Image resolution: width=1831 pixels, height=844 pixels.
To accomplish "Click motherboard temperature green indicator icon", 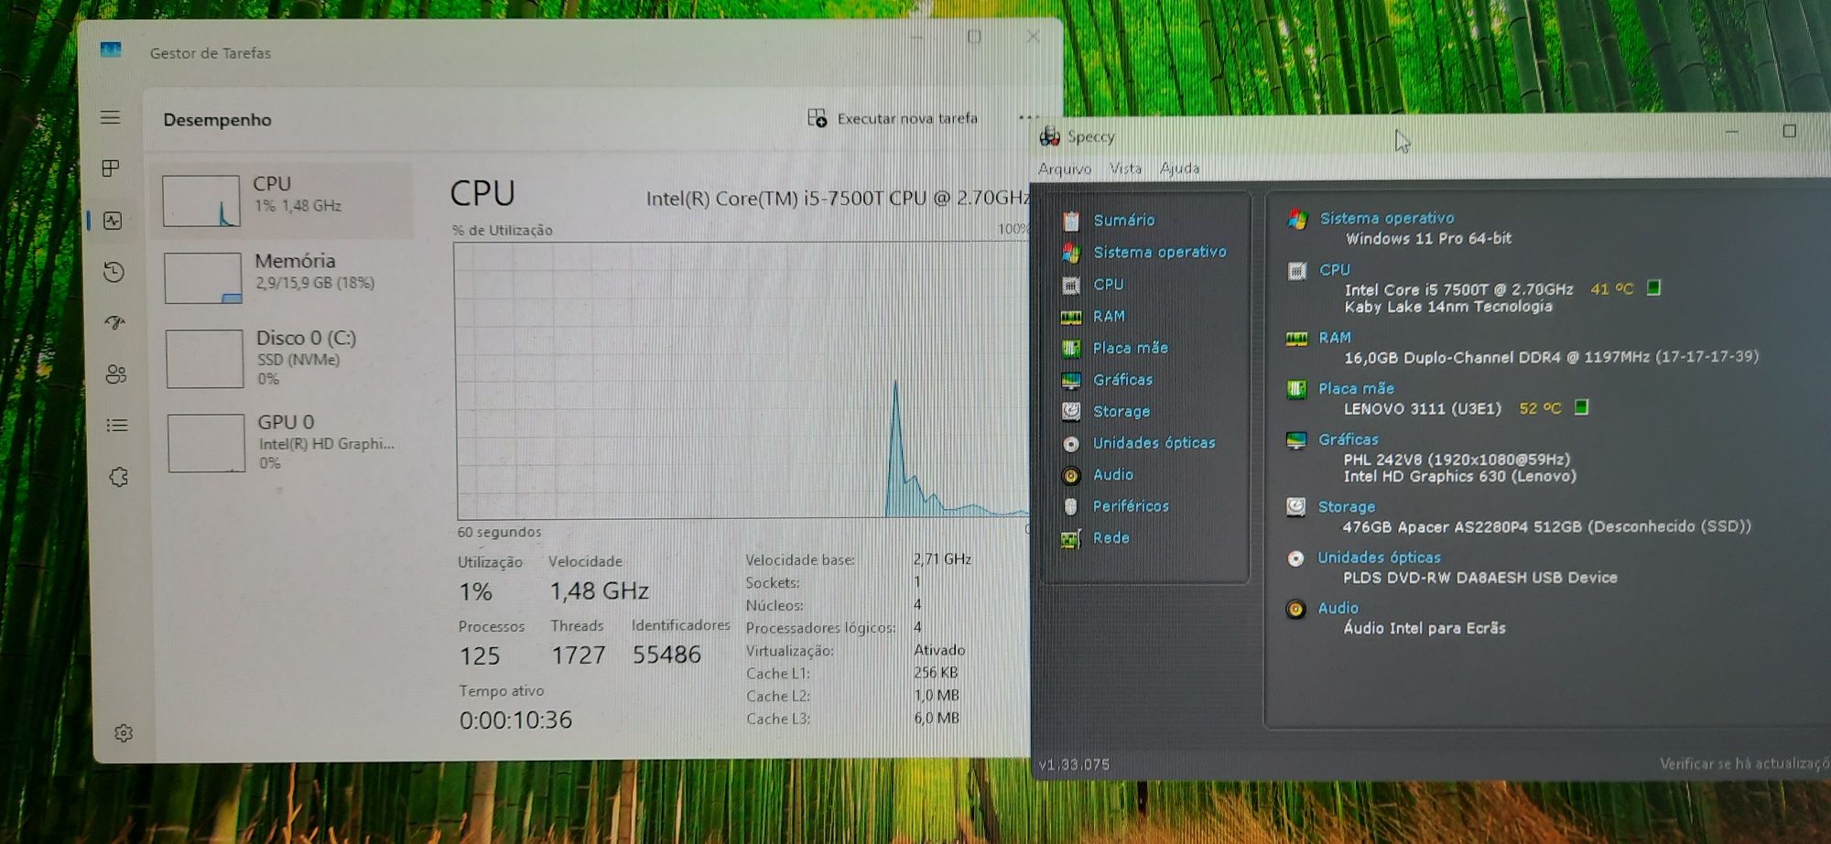I will (1581, 406).
